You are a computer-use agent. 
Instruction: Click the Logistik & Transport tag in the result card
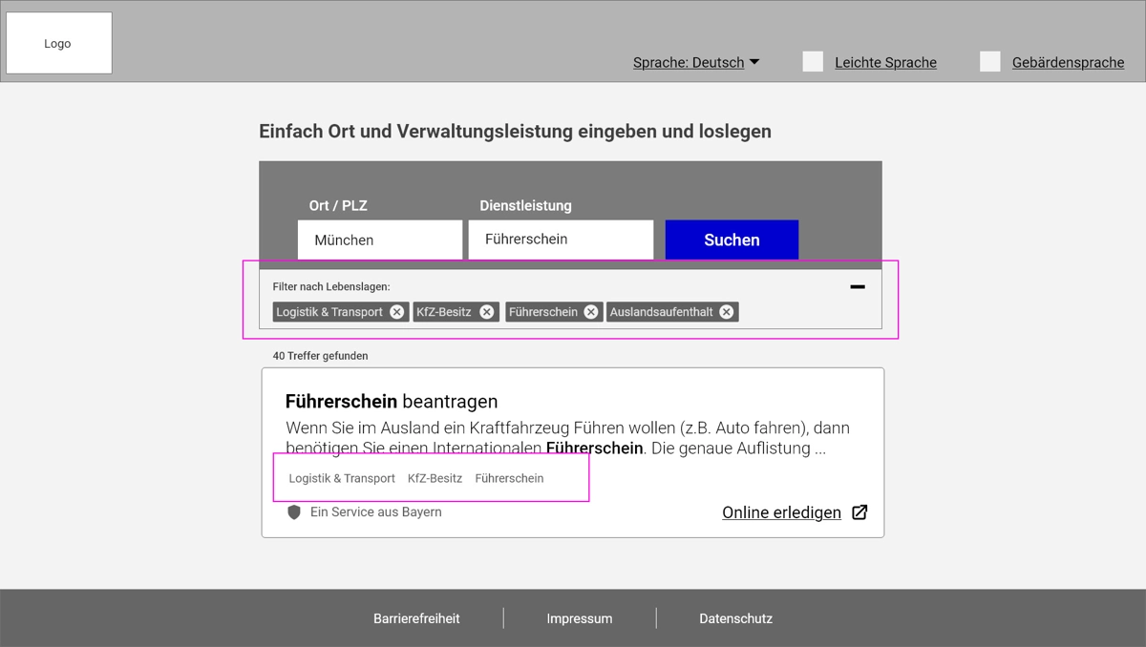342,478
